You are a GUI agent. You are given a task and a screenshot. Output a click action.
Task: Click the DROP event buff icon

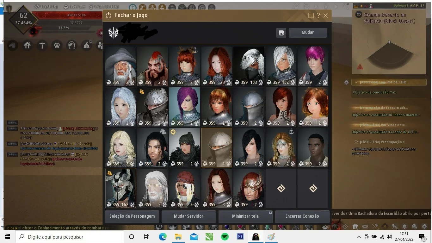152,7
